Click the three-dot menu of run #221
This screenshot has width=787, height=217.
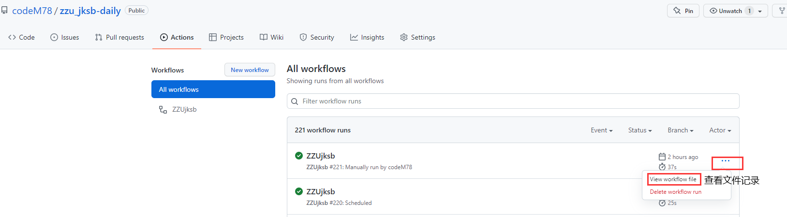tap(726, 161)
